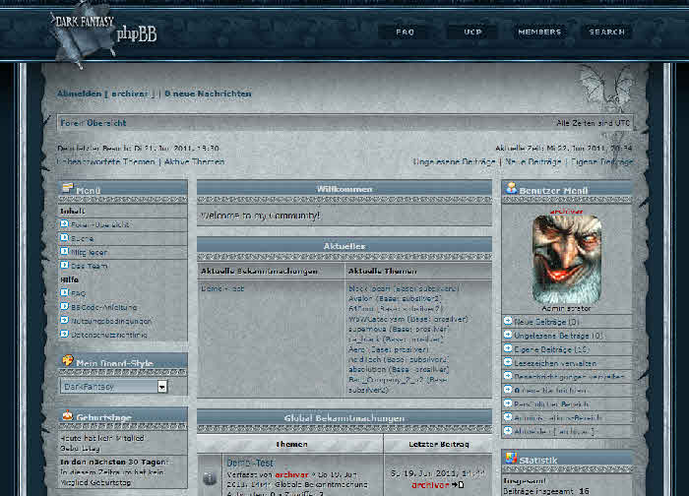Click the arrow icon beside Suche
Image resolution: width=689 pixels, height=496 pixels.
65,238
